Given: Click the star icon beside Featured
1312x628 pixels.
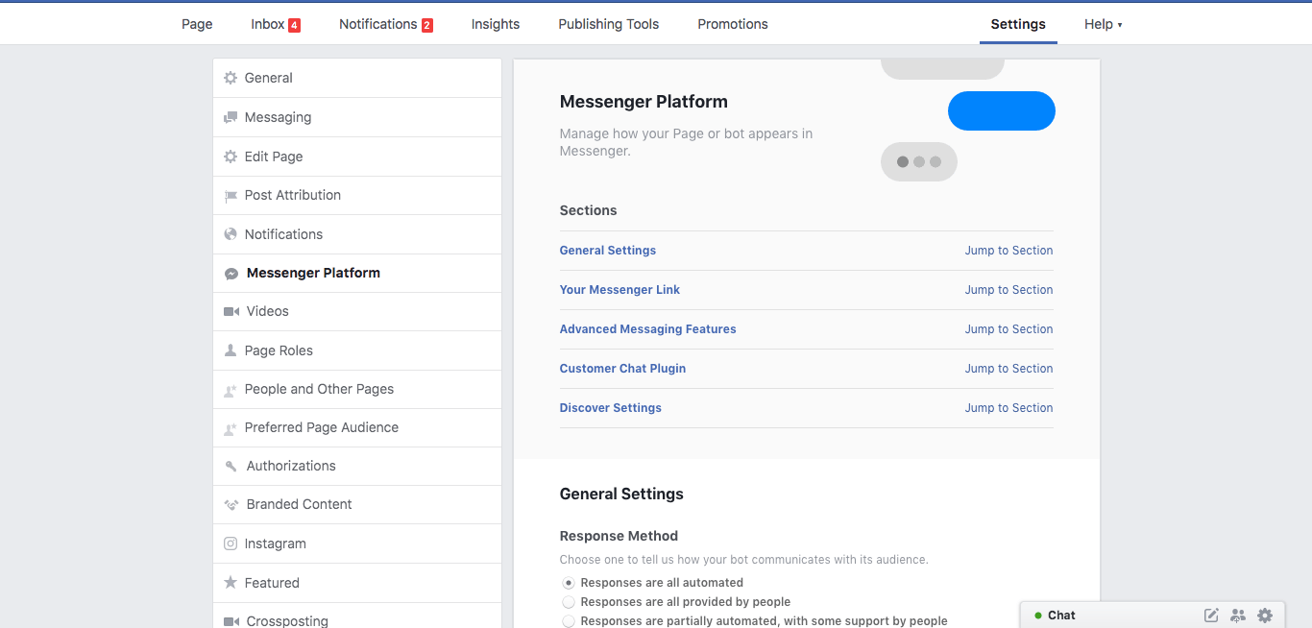Looking at the screenshot, I should [x=231, y=583].
